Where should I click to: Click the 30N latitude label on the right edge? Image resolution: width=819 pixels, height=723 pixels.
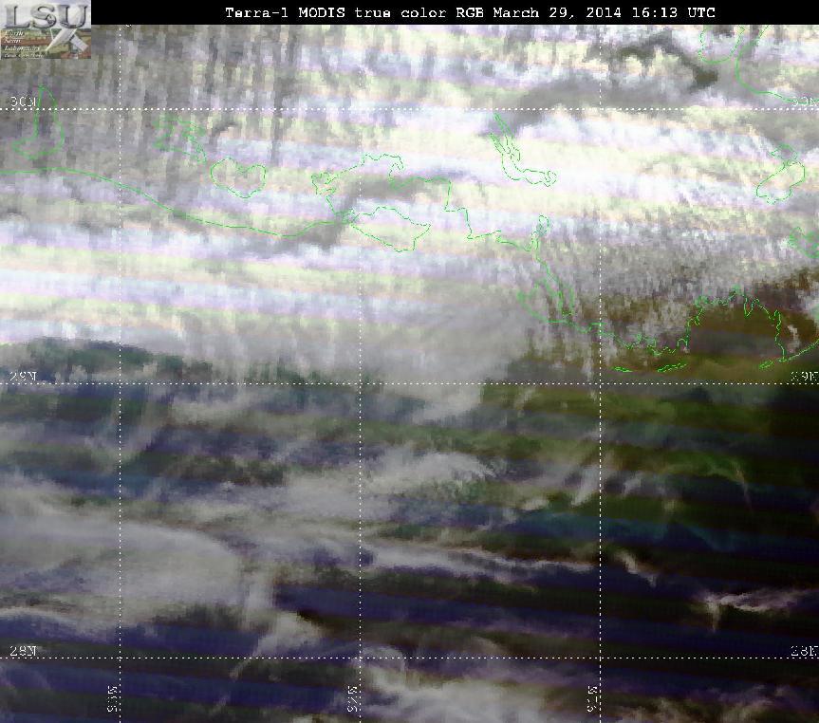click(805, 102)
